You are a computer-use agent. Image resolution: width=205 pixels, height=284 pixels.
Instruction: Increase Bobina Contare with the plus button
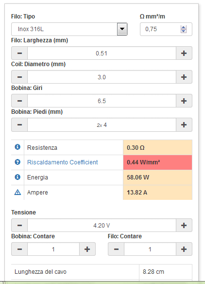[x=87, y=249]
